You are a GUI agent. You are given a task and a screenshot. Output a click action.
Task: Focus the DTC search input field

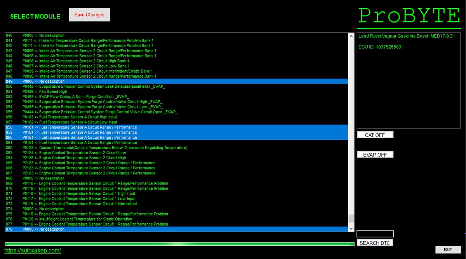tap(375, 234)
